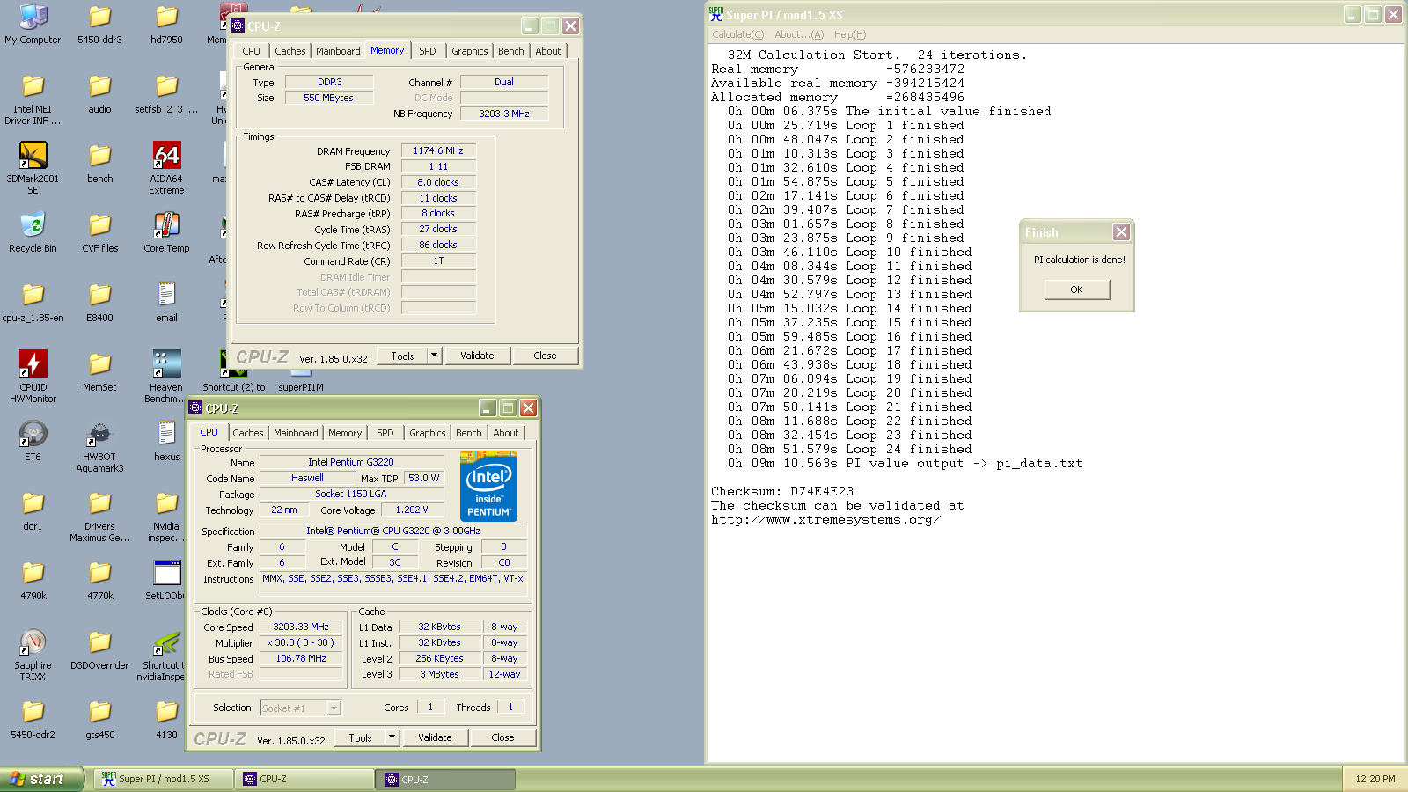The height and width of the screenshot is (792, 1408).
Task: Open My Computer desktop icon
Action: pyautogui.click(x=33, y=24)
